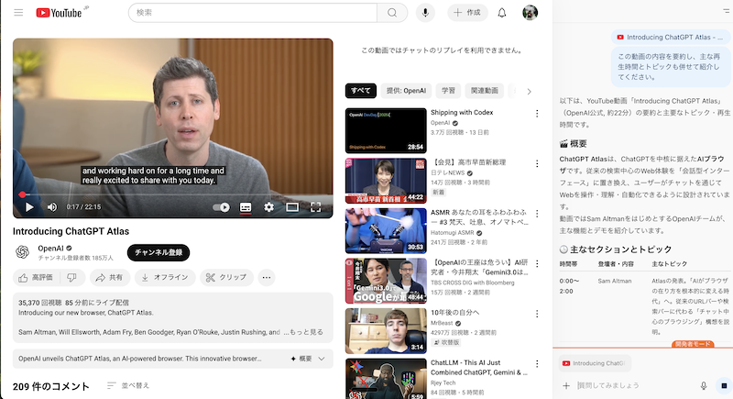Switch the player to theater mode

292,207
